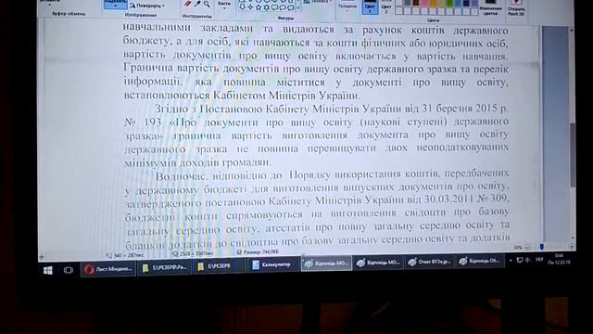Viewport: 593px width, 334px height.
Task: Select Color 2 (Цвет 2) button
Action: point(386,6)
